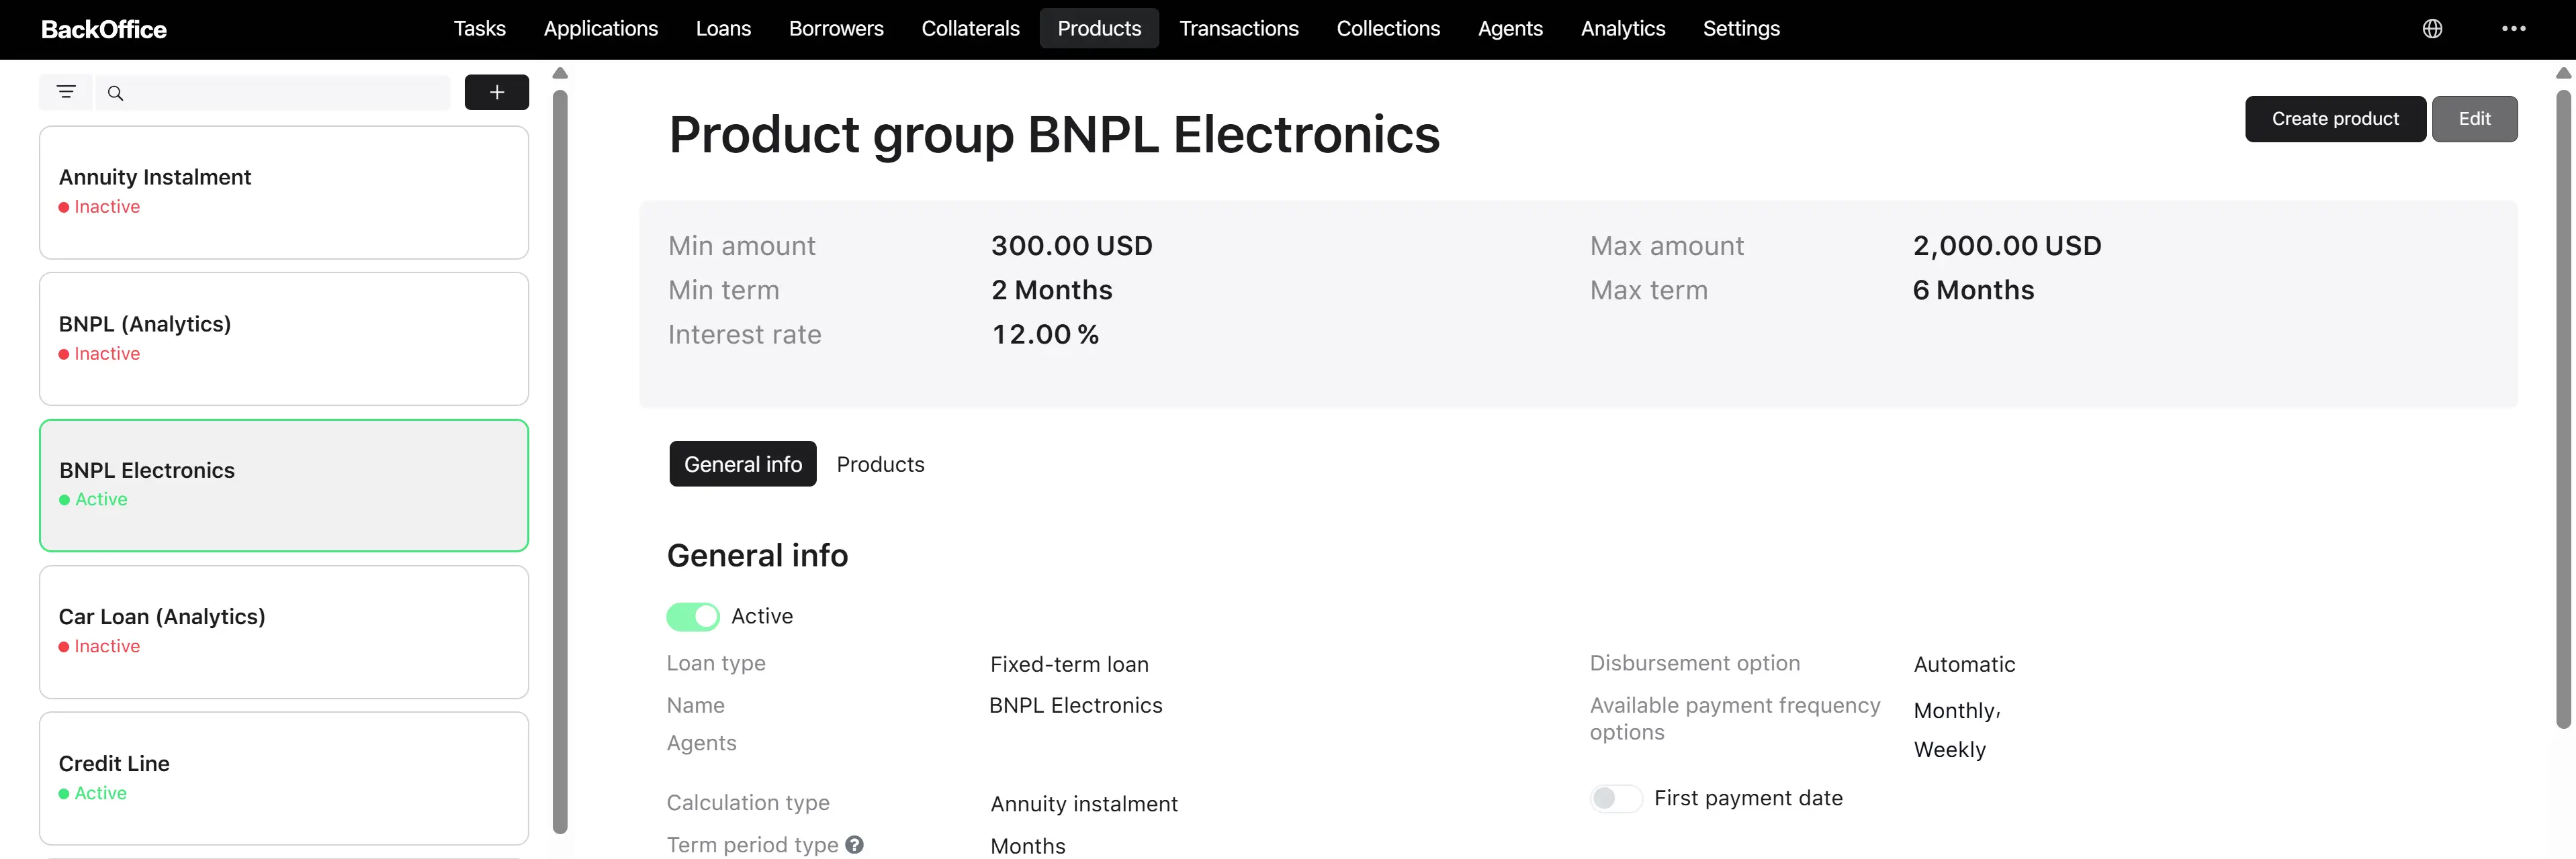Click the Edit button

click(2474, 119)
